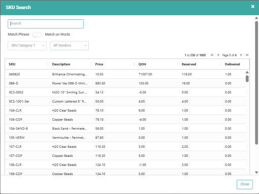259x194 pixels.
Task: Click description Black Sand - Perimete...
Action: (x=70, y=128)
